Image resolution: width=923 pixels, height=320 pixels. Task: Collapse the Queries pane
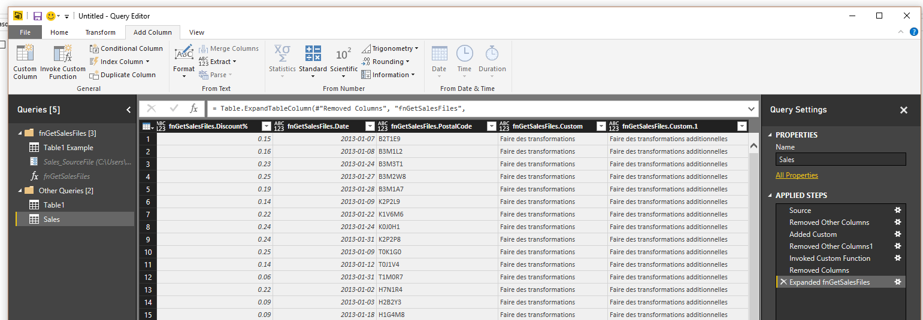[128, 110]
